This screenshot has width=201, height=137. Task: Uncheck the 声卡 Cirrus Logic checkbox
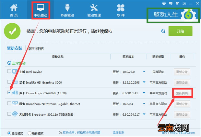9,92
